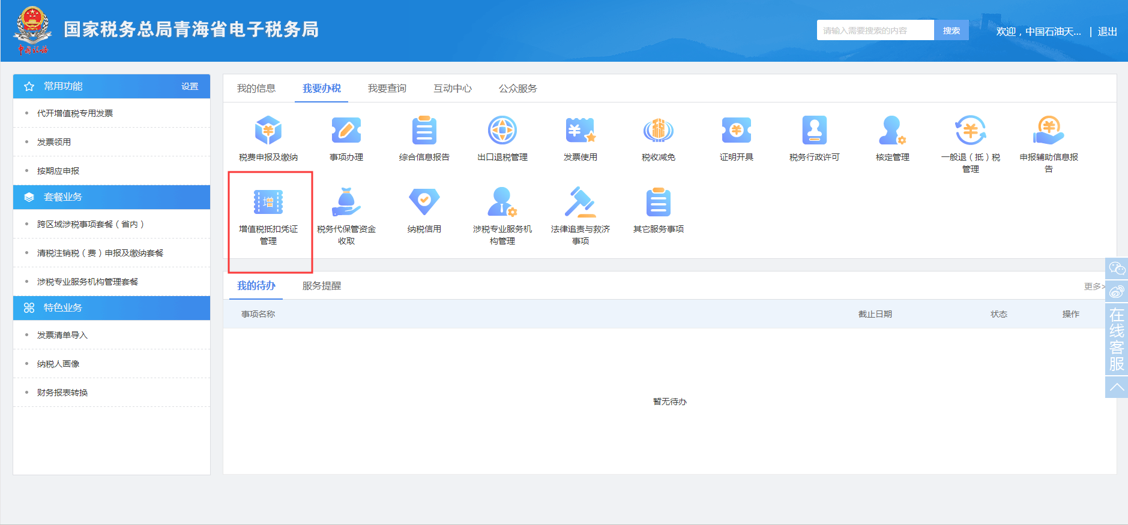This screenshot has height=525, width=1128.
Task: Click the 欢迎，中国石油天... user name
Action: (1039, 31)
